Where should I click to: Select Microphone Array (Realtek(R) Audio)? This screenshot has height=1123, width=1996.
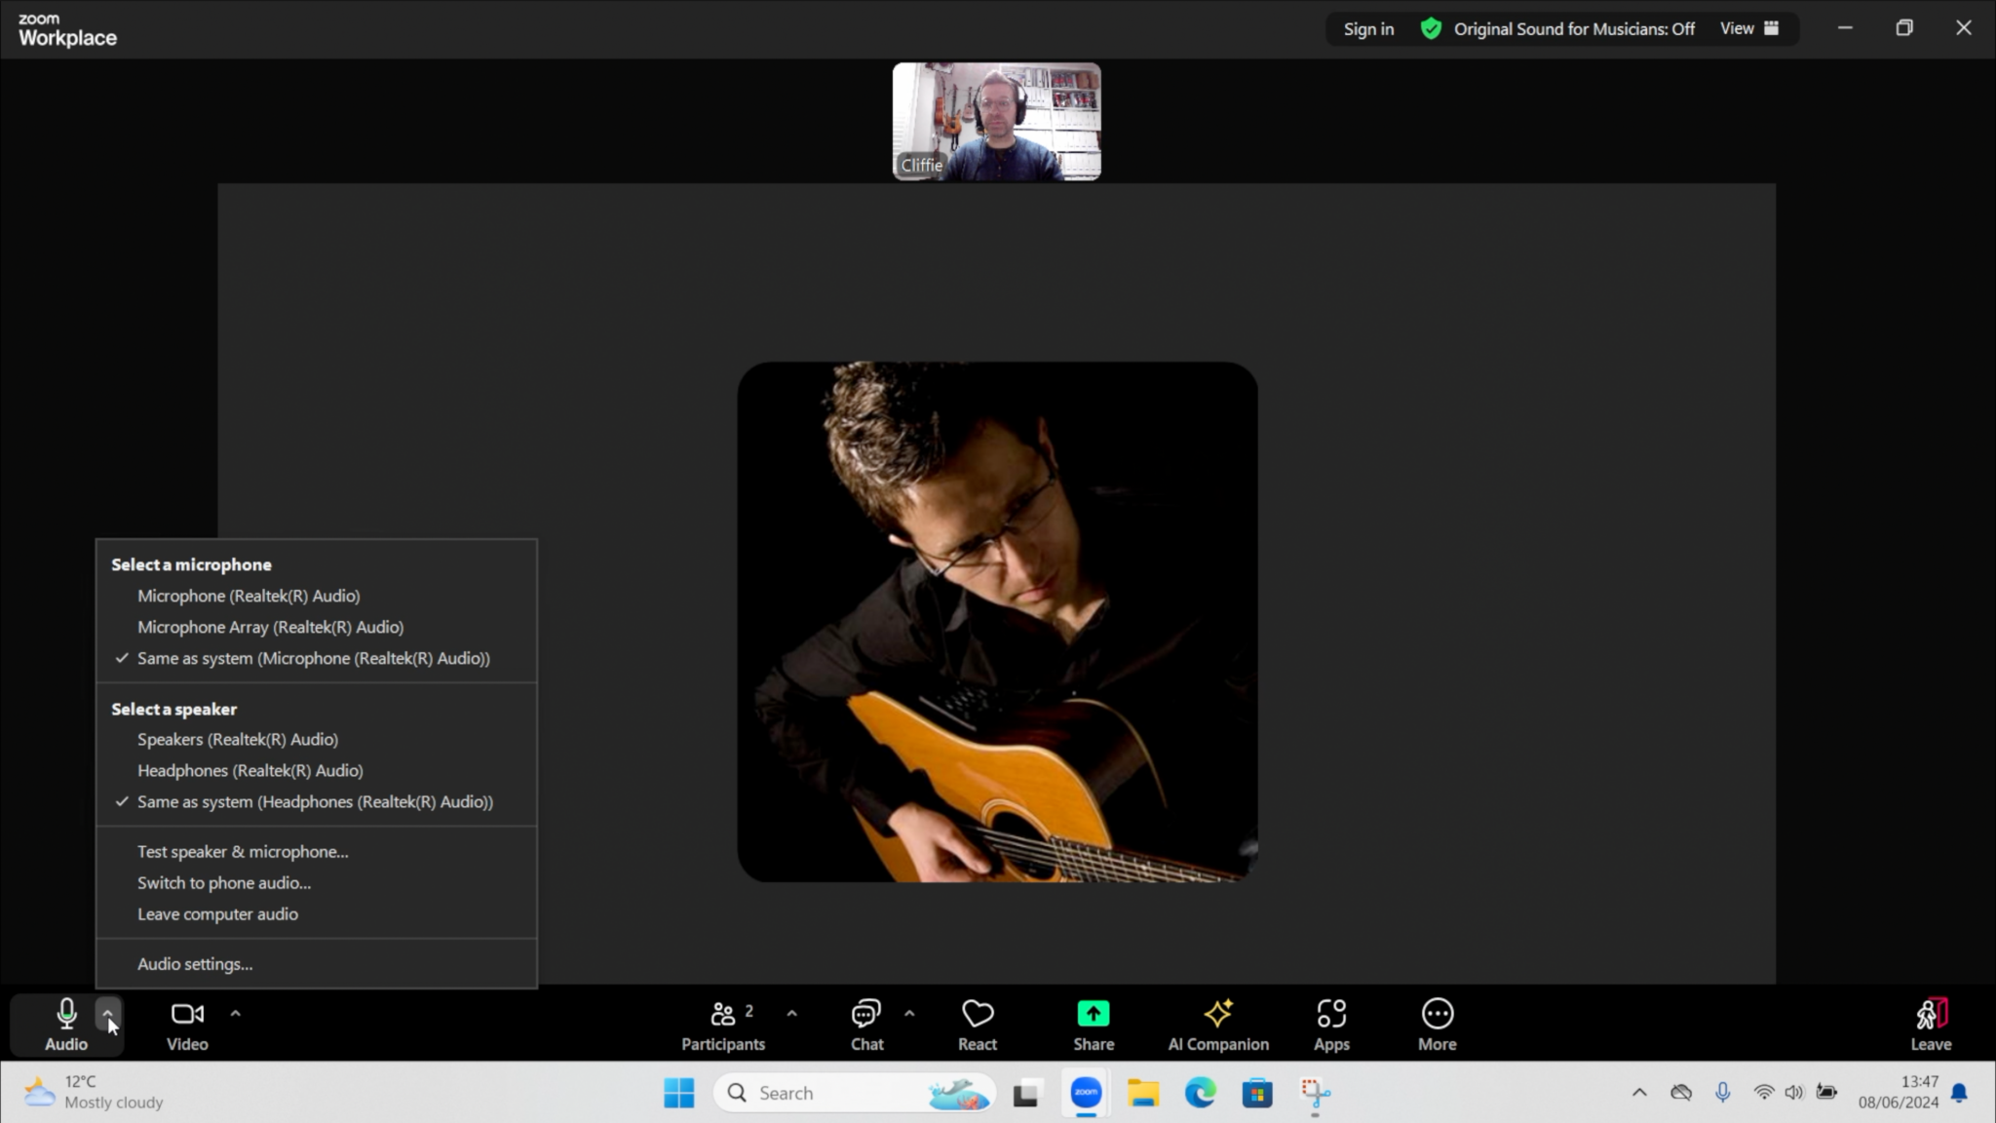(270, 627)
